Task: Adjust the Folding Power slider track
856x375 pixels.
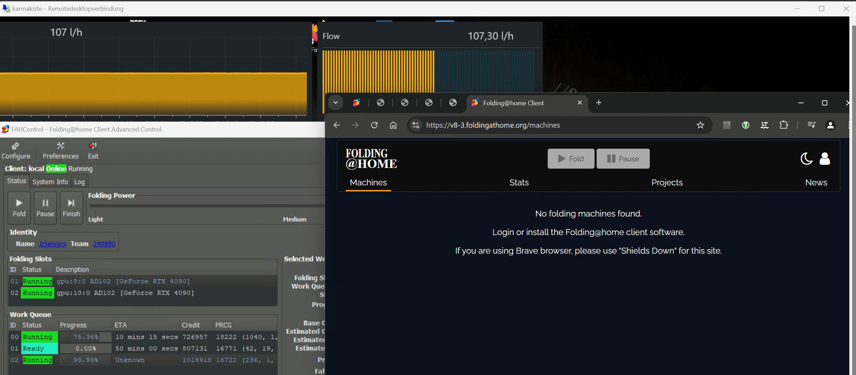Action: (207, 206)
